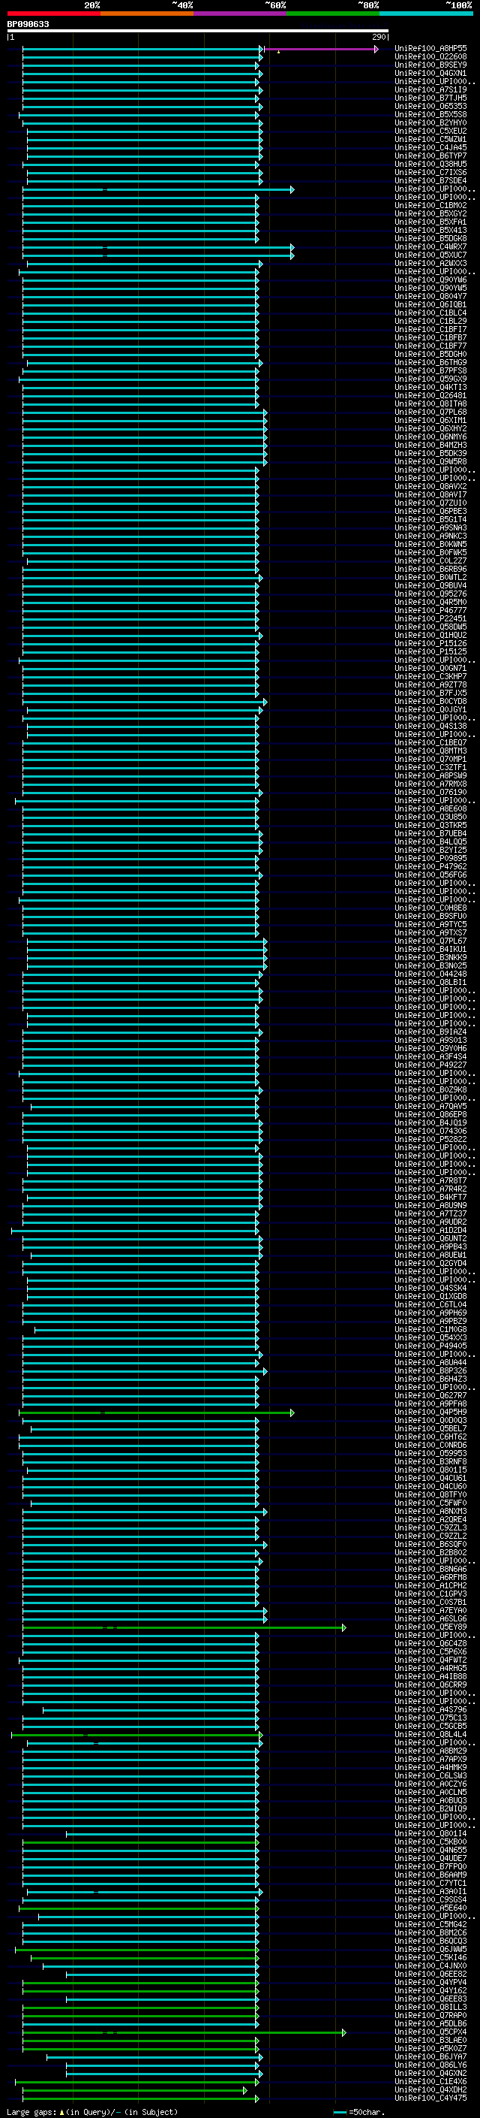Select hit label UniRef100_P52822
Image resolution: width=480 pixels, height=2118 pixels.
pos(430,1140)
